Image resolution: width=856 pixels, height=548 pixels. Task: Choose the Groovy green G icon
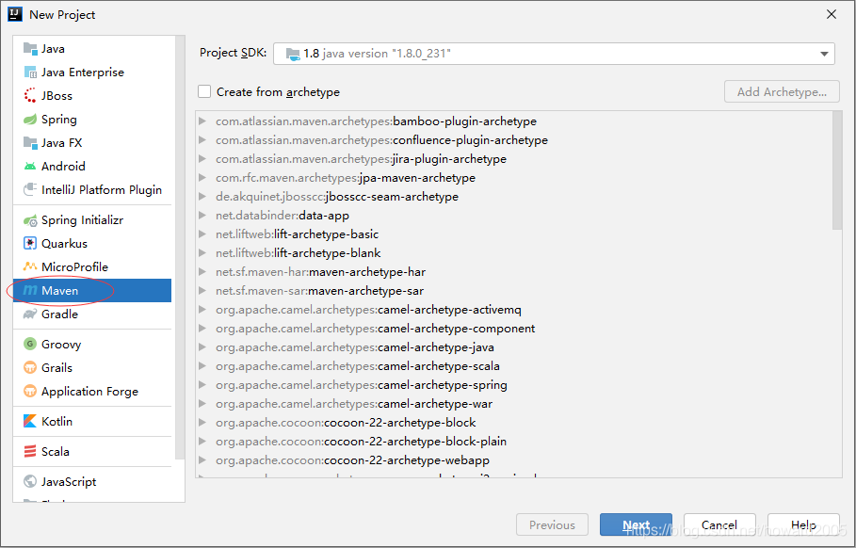point(30,344)
